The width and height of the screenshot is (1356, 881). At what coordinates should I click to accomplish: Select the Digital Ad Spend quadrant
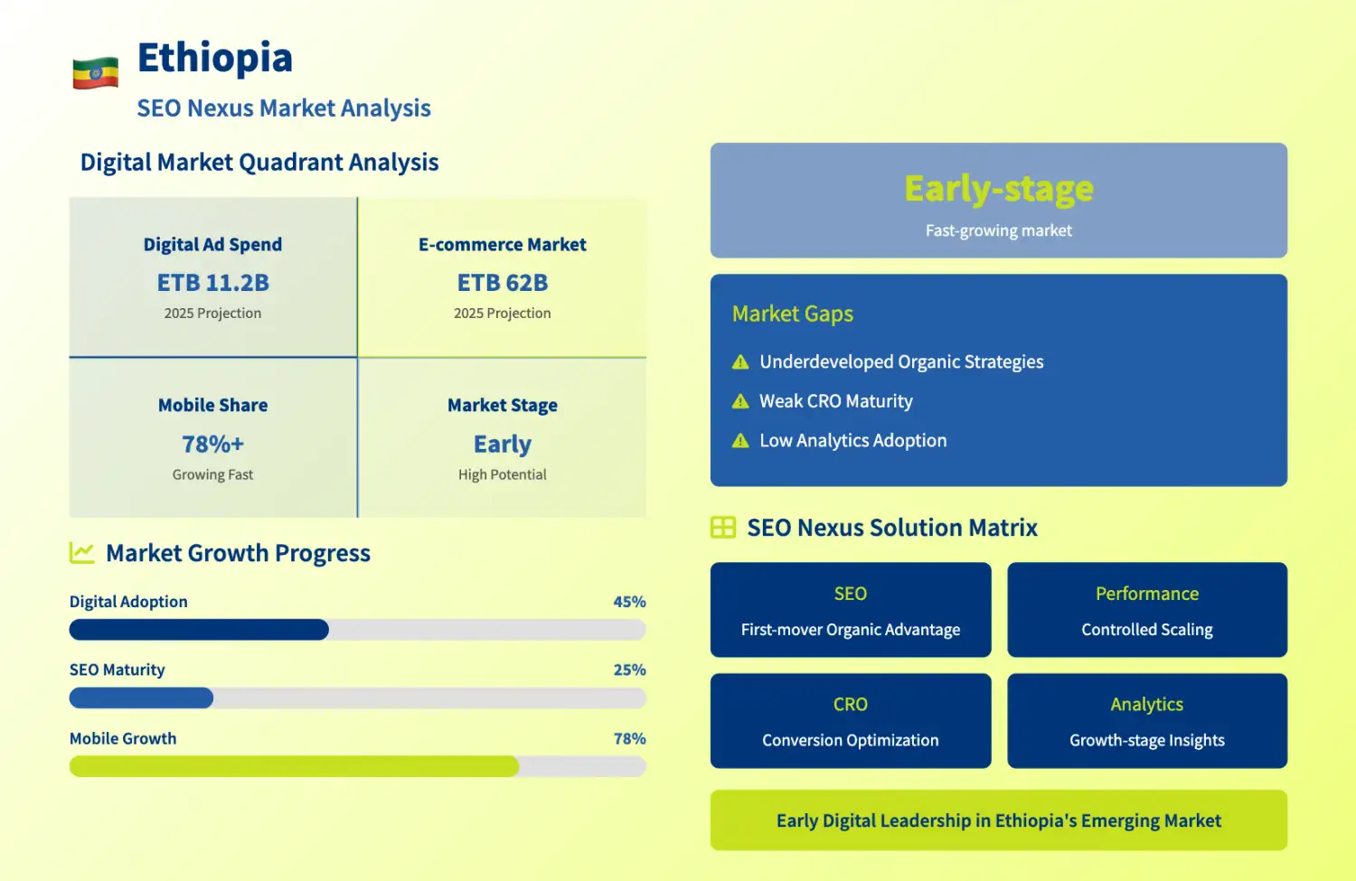click(x=212, y=277)
